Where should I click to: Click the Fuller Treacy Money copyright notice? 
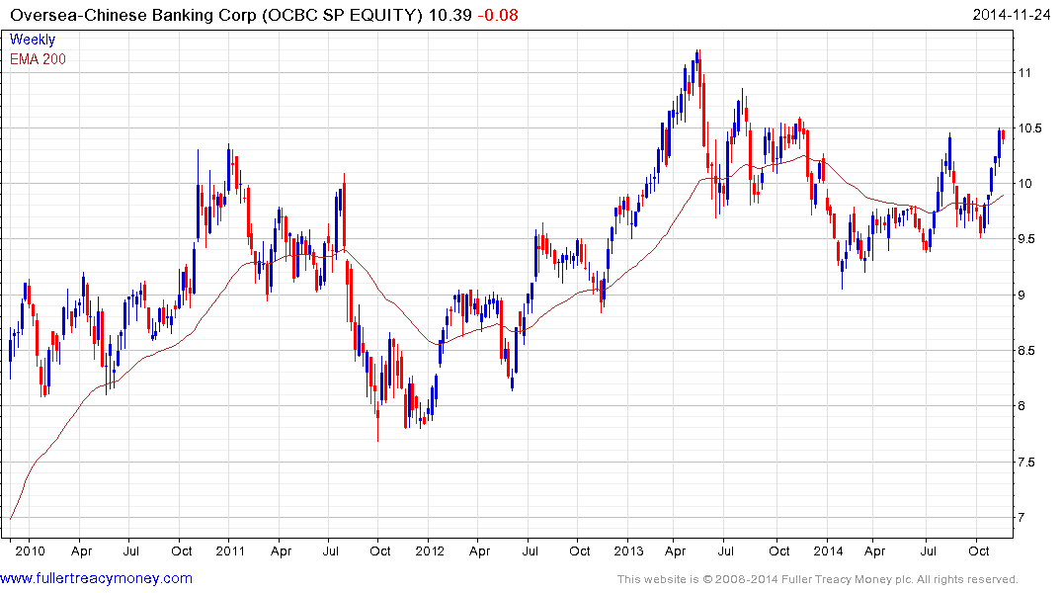coord(818,579)
